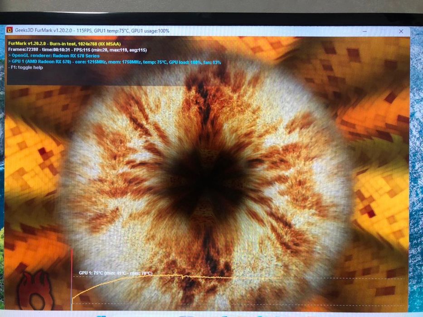Close the FurMark window

click(x=401, y=31)
